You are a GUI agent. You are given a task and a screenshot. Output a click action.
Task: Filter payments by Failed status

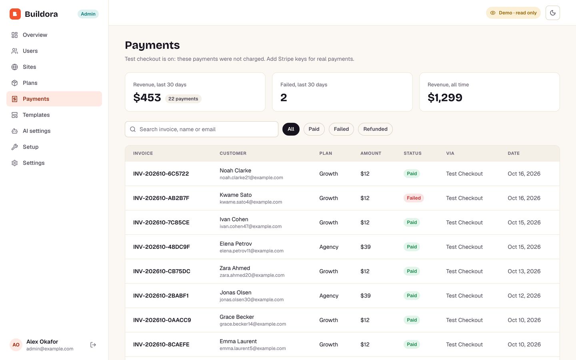click(x=341, y=129)
